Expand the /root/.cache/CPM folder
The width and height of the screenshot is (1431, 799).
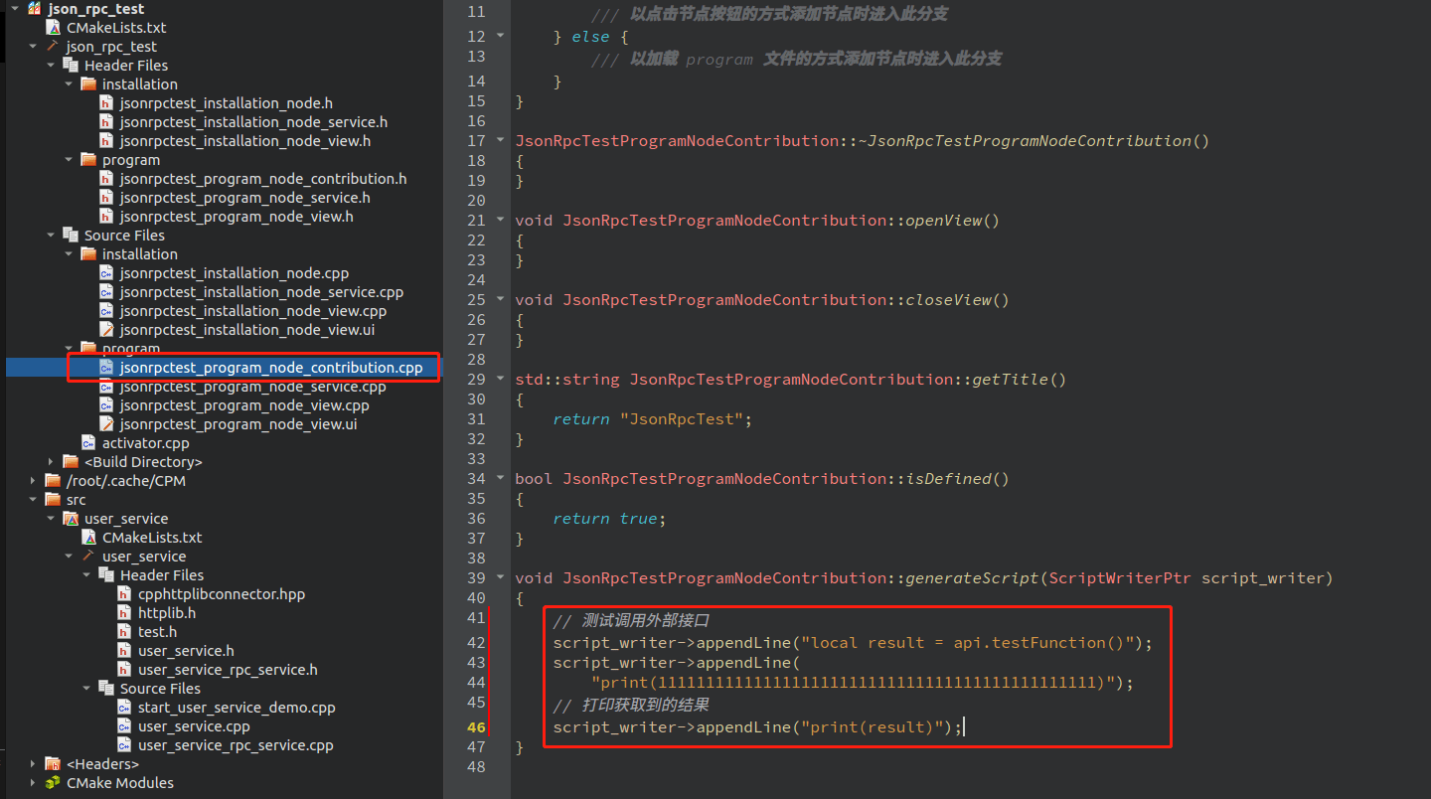pos(33,481)
